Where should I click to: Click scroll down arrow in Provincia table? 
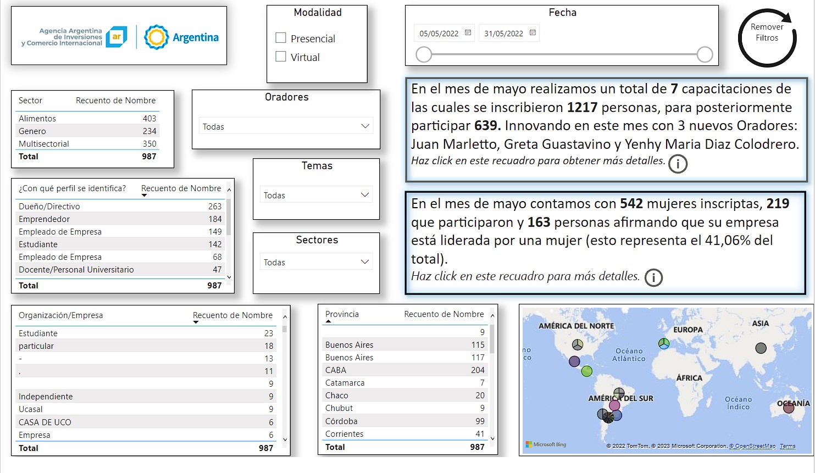coord(492,438)
